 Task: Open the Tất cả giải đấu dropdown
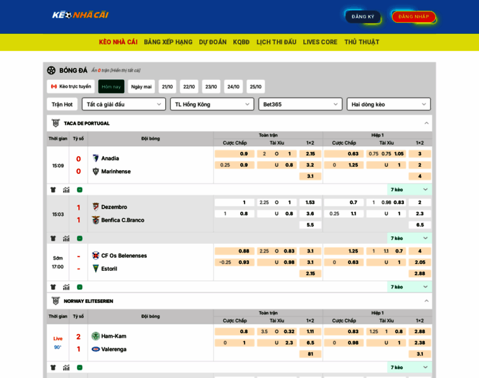(124, 104)
